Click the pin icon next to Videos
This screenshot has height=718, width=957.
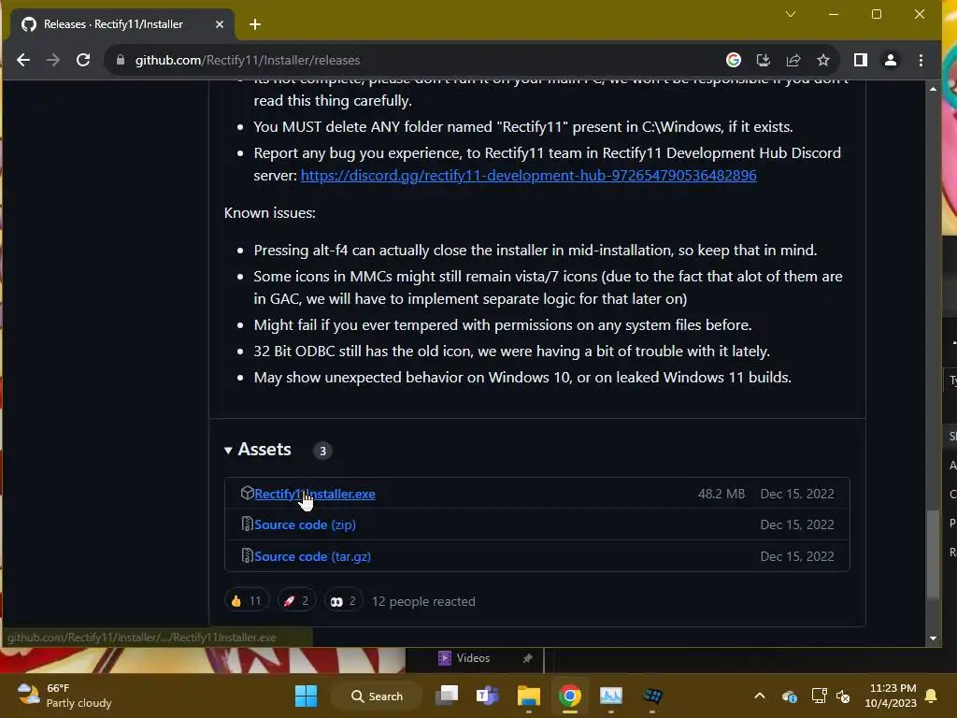pos(527,658)
